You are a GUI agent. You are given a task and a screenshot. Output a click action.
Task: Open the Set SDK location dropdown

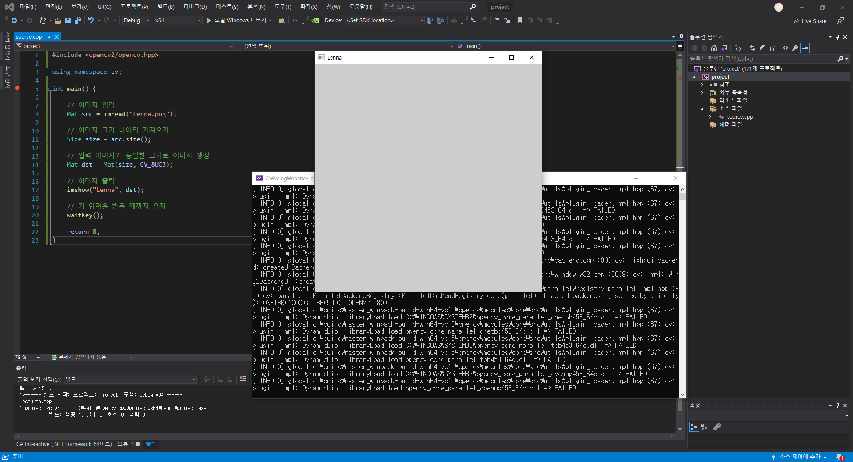pos(385,20)
